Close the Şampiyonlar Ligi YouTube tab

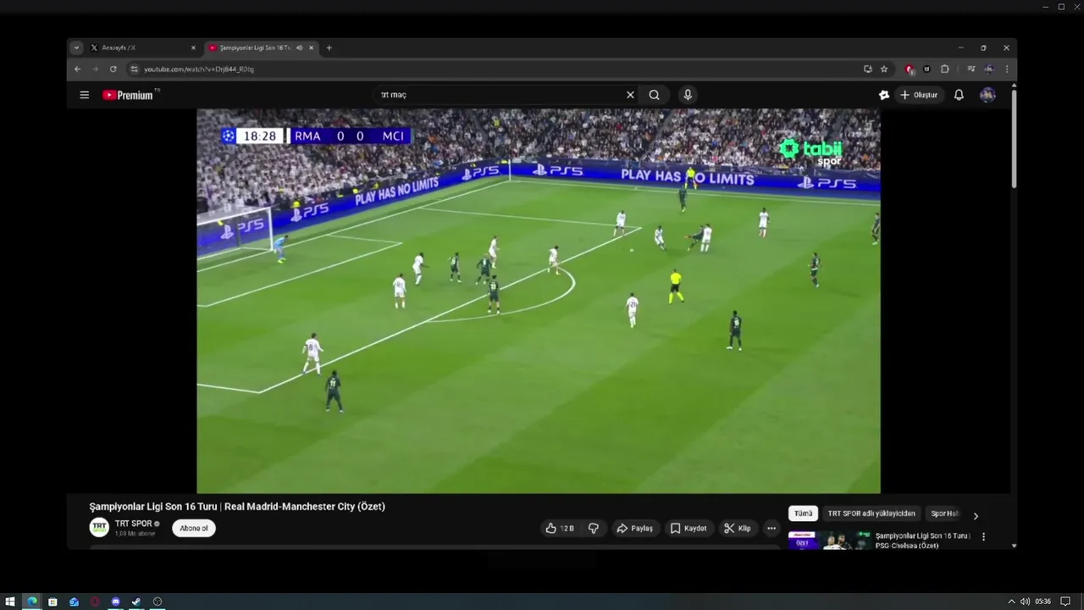(x=312, y=47)
